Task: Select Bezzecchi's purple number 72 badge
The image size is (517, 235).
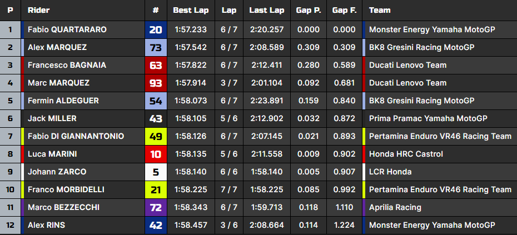Action: (x=156, y=208)
